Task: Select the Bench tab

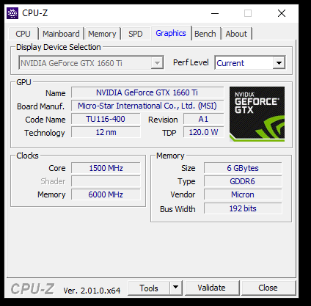Action: tap(205, 34)
